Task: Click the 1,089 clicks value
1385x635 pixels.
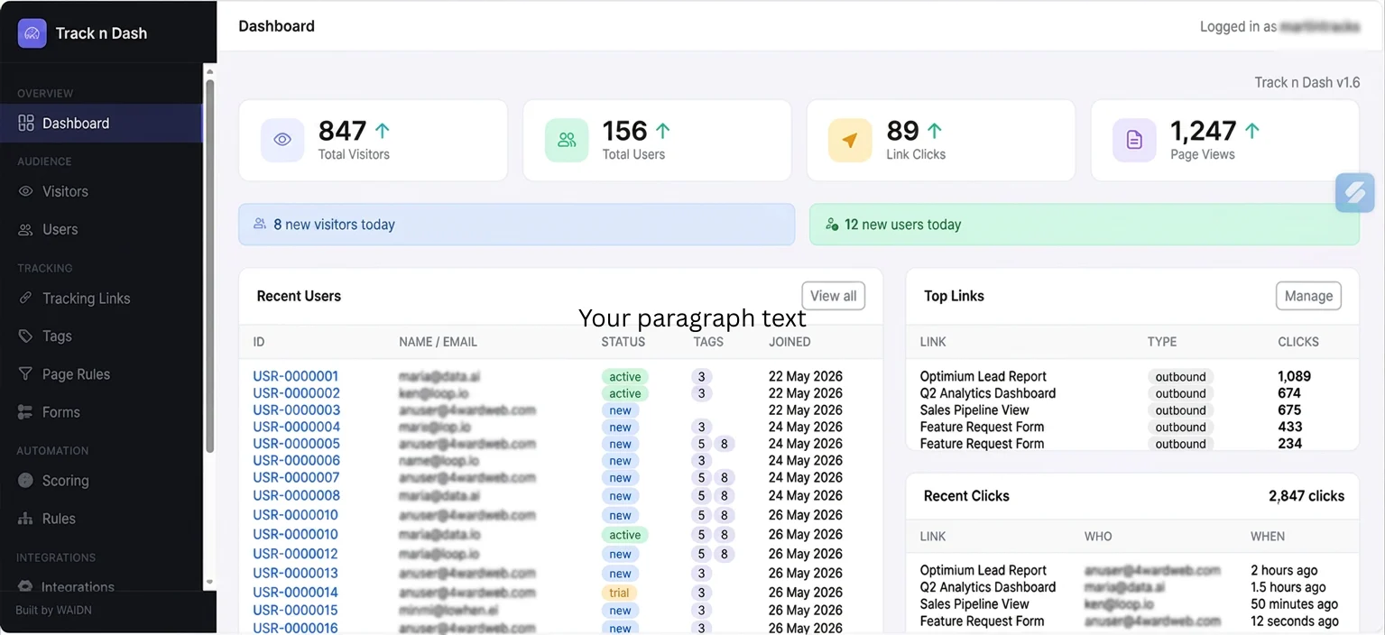Action: click(1294, 376)
